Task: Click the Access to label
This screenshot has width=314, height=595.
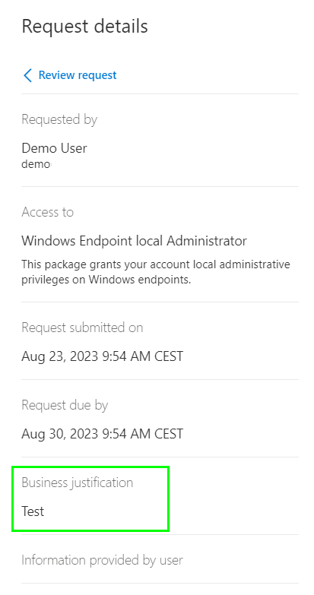Action: coord(47,212)
